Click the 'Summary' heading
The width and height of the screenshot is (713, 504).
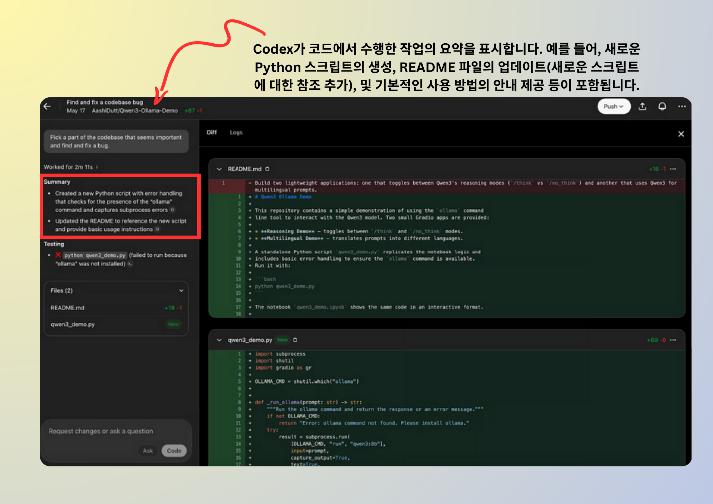pyautogui.click(x=57, y=182)
